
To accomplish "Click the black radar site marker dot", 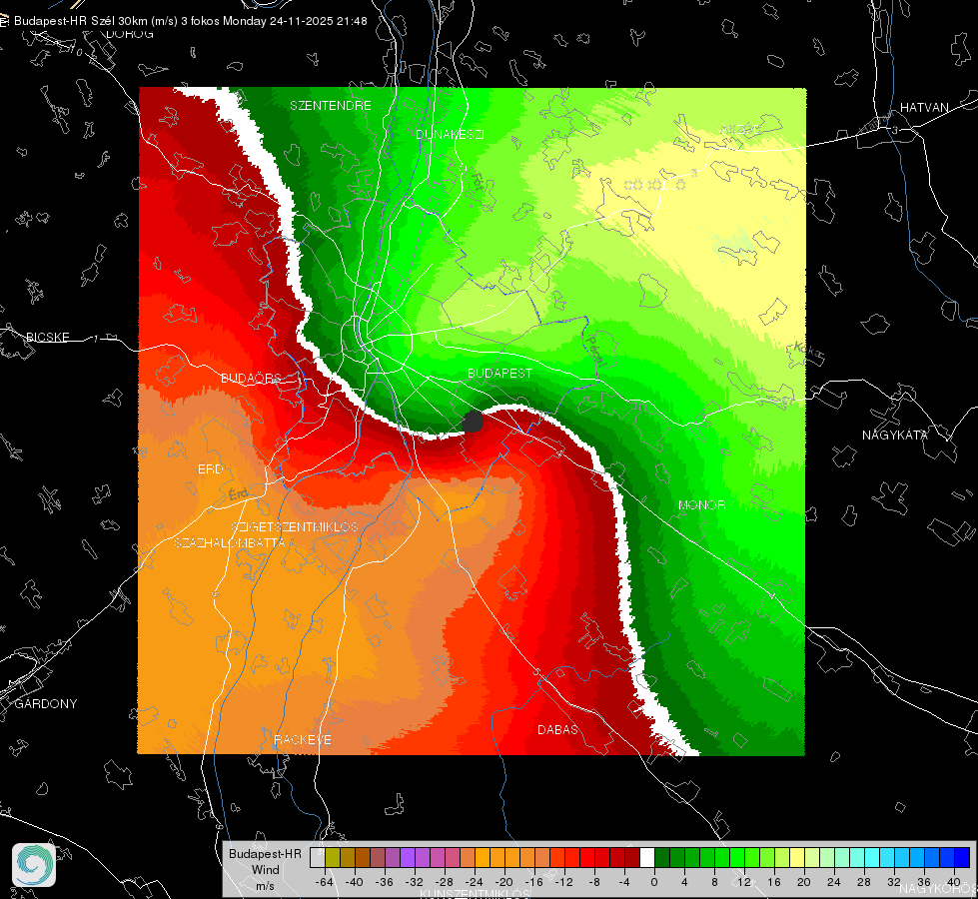I will pyautogui.click(x=473, y=422).
